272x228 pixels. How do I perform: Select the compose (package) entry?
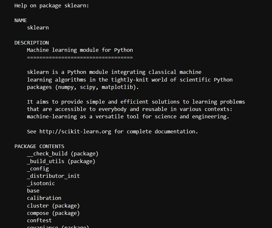53,213
